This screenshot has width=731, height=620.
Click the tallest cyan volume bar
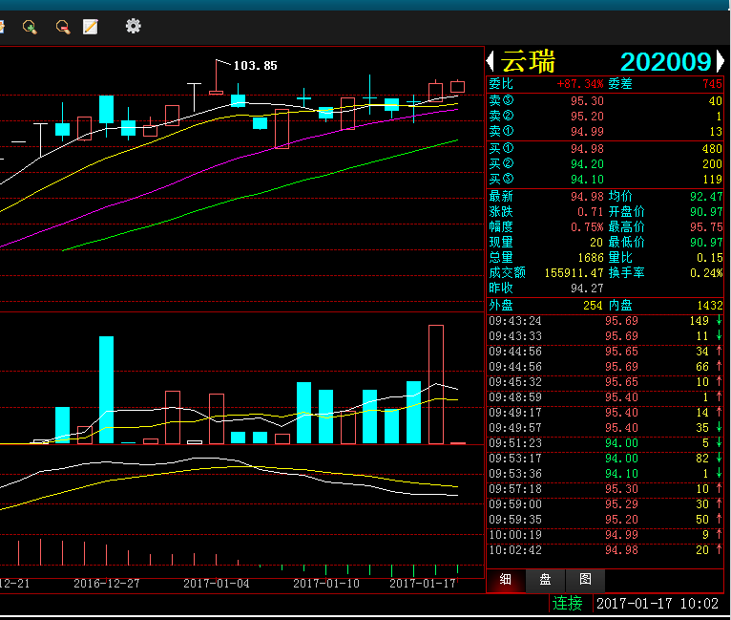(x=106, y=390)
